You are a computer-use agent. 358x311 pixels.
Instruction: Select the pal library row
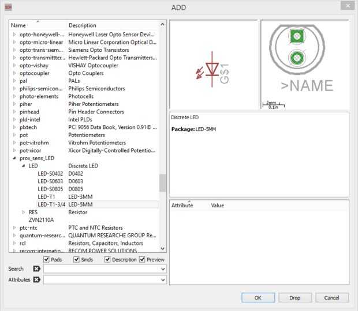click(x=84, y=81)
